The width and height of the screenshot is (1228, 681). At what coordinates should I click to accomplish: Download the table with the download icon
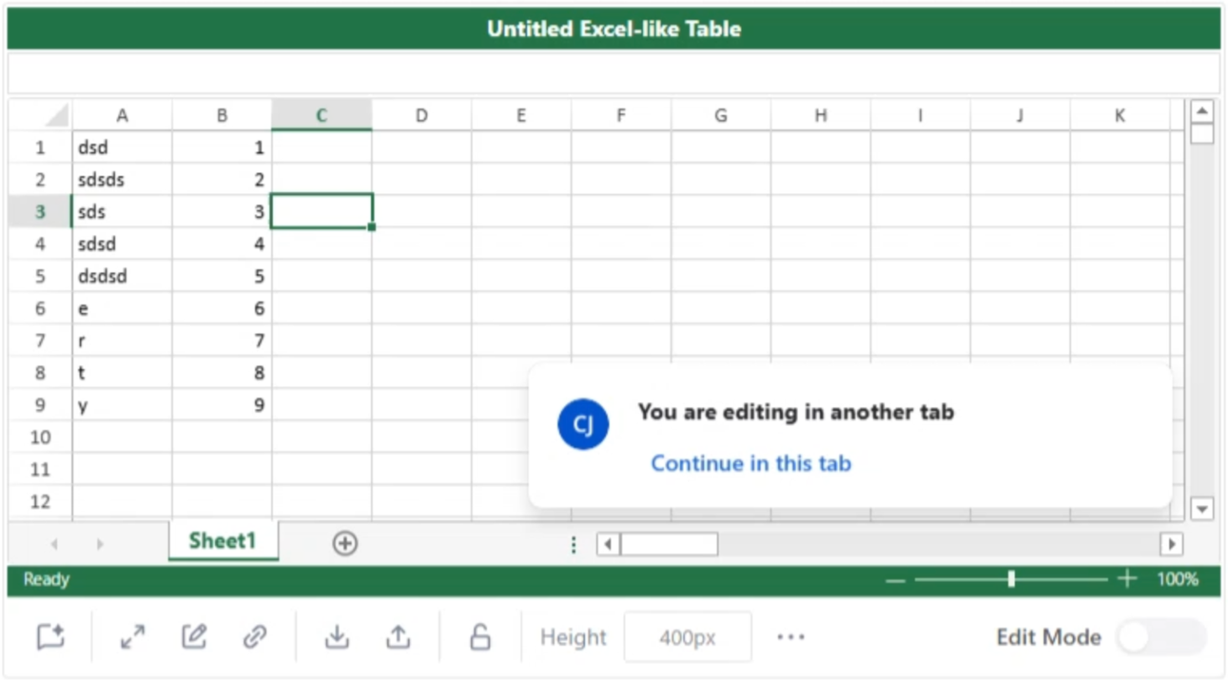click(x=337, y=637)
